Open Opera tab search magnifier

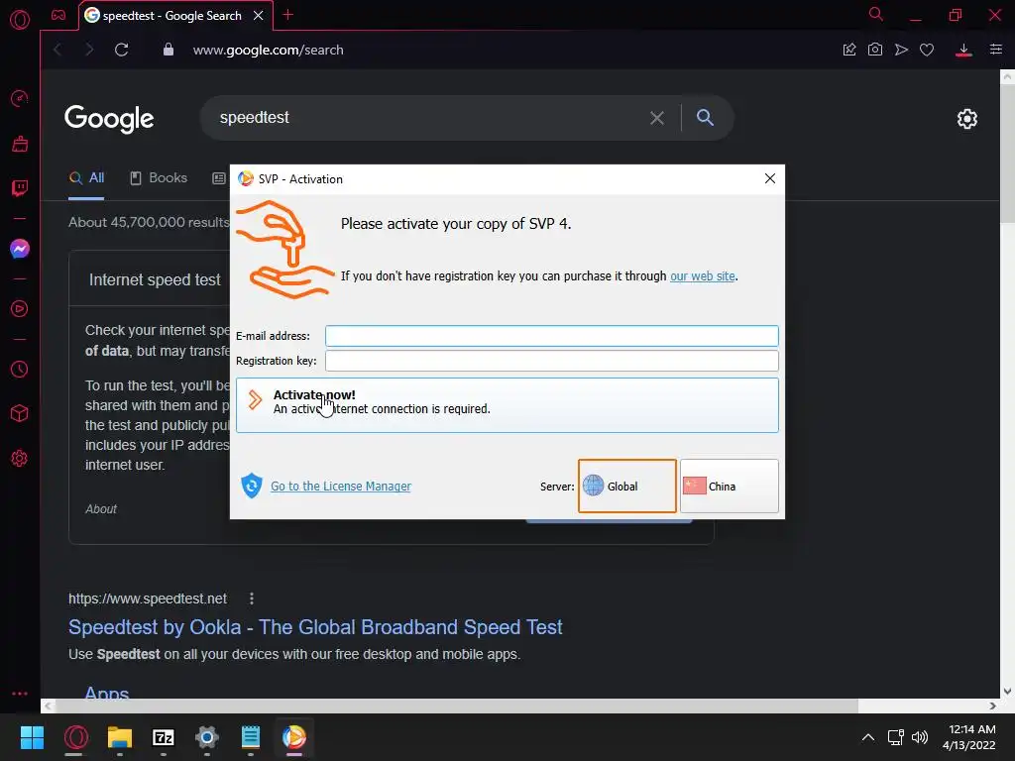pyautogui.click(x=876, y=14)
